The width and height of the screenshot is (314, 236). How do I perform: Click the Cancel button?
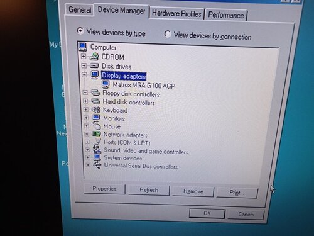tap(246, 215)
